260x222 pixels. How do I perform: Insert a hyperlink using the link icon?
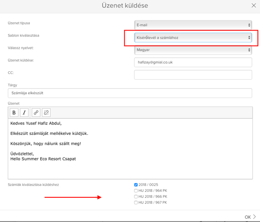[x=36, y=113]
